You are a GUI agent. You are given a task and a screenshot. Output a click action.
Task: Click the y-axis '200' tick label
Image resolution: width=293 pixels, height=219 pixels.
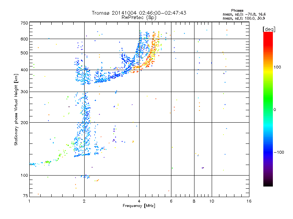(25, 123)
